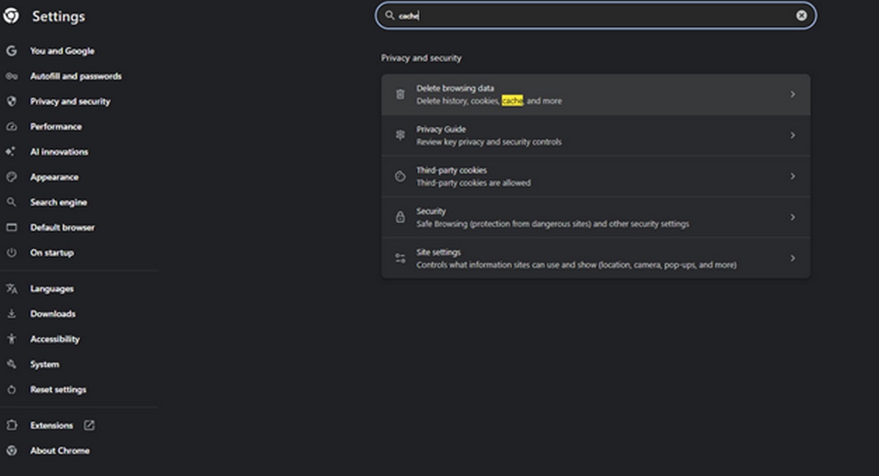
Task: Switch to AI innovations section
Action: 59,152
